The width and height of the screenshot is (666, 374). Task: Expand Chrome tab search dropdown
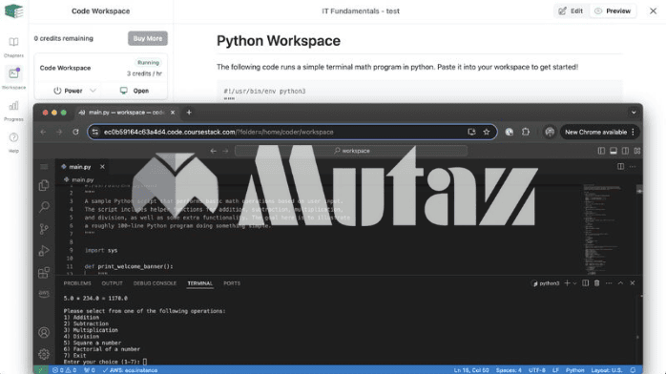tap(634, 113)
